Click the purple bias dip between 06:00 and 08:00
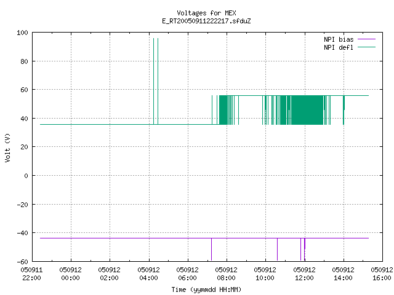 pos(212,250)
